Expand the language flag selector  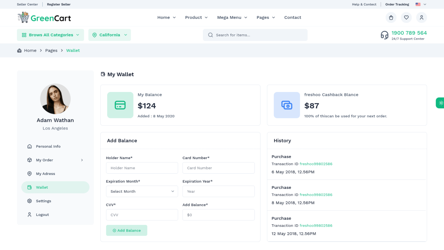tap(421, 5)
